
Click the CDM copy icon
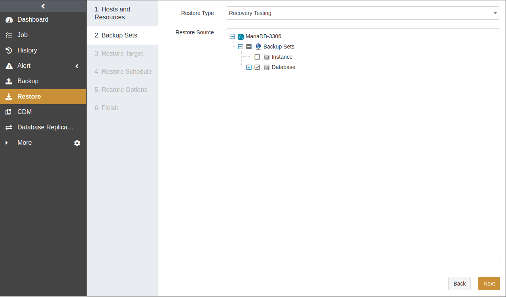[x=9, y=112]
